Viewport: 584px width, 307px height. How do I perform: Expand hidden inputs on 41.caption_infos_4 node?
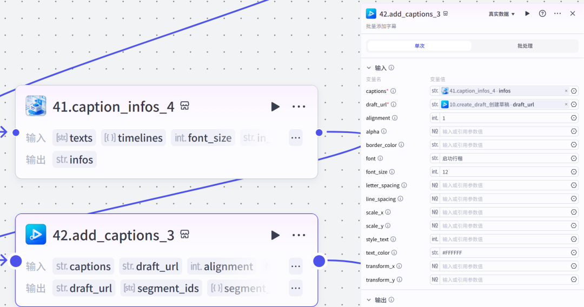[295, 138]
